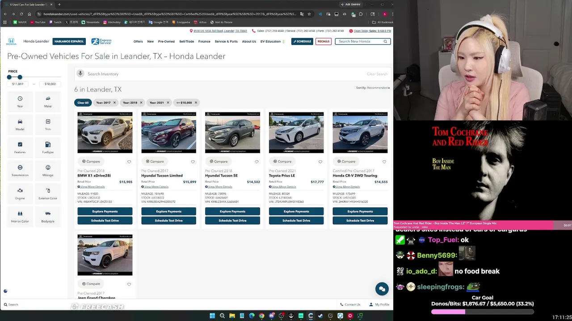Open the Exterior Color filter tile
This screenshot has height=321, width=572.
coord(48,194)
